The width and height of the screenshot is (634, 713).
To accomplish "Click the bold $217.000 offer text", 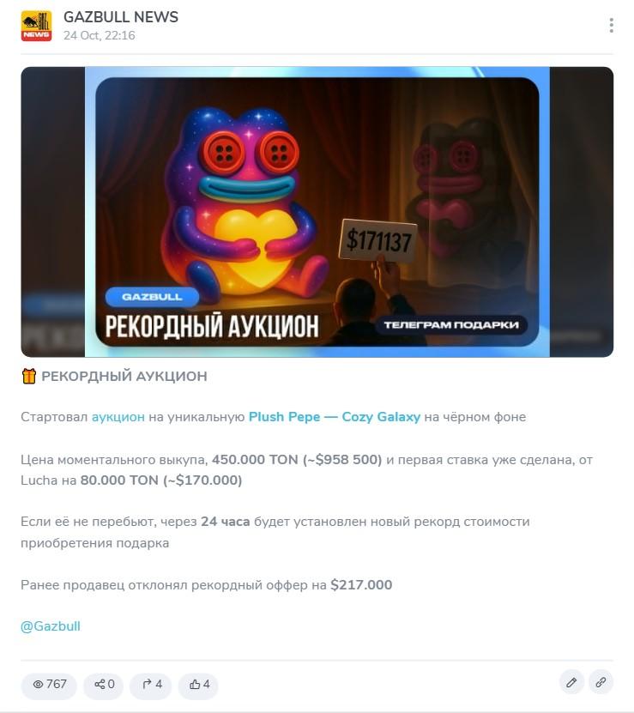I will (361, 585).
